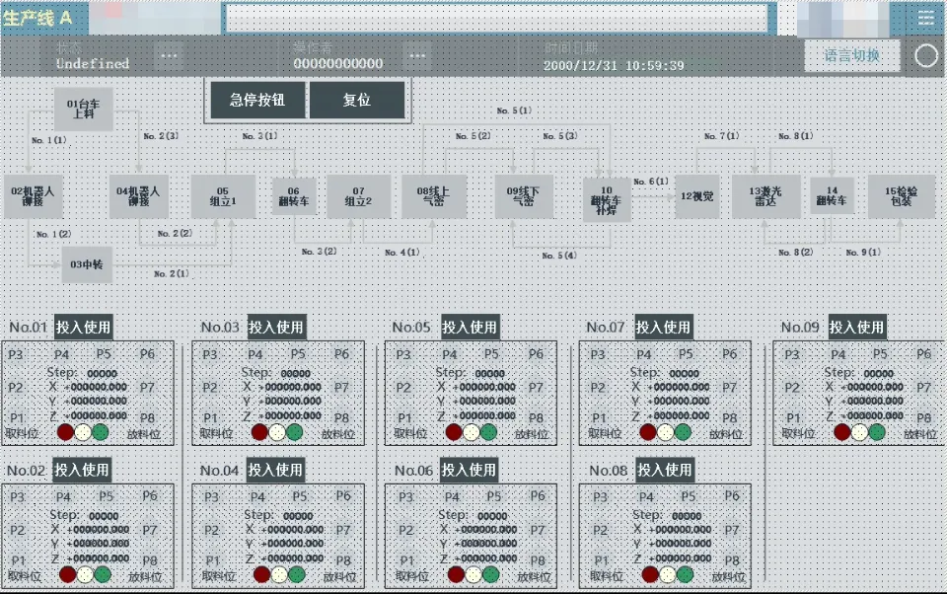947x594 pixels.
Task: Click the P3 label in No.09 panel
Action: (x=792, y=354)
